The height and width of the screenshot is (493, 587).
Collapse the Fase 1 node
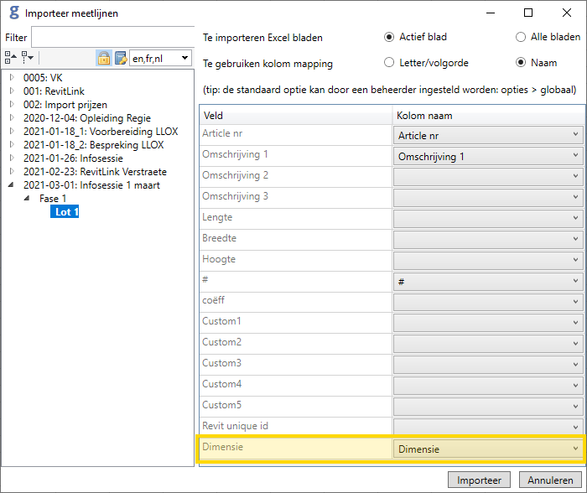tap(27, 199)
